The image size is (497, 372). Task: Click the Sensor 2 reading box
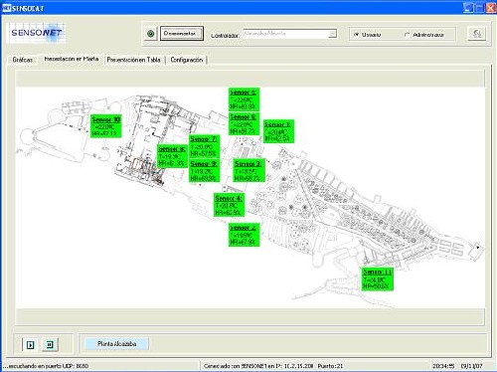(244, 235)
